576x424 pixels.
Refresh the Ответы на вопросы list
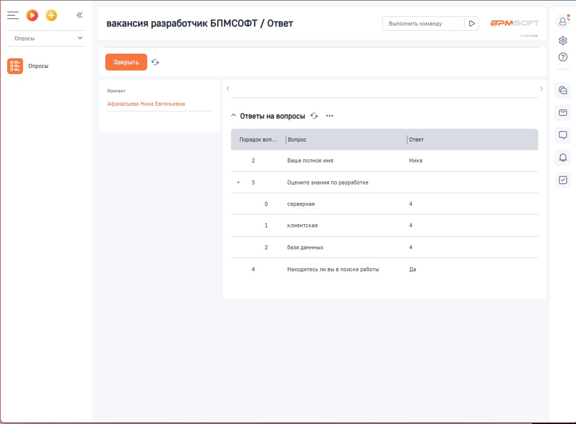tap(314, 116)
